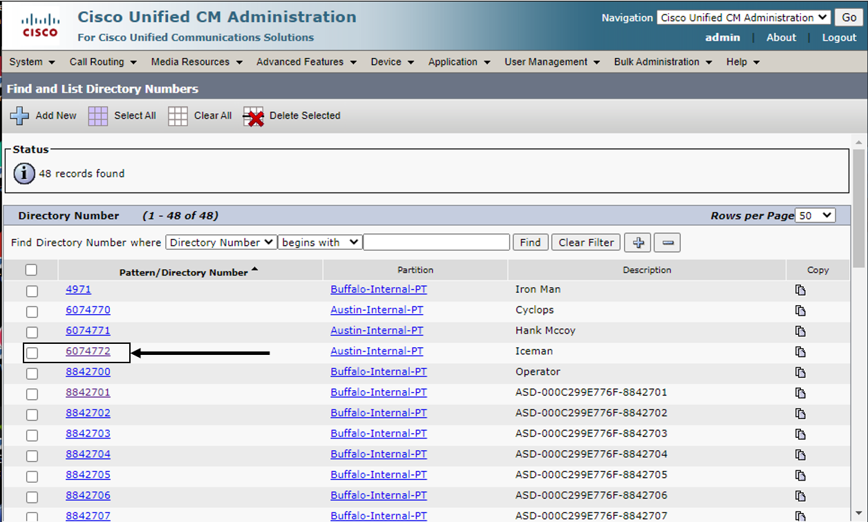868x522 pixels.
Task: Click the Logout link
Action: 839,38
